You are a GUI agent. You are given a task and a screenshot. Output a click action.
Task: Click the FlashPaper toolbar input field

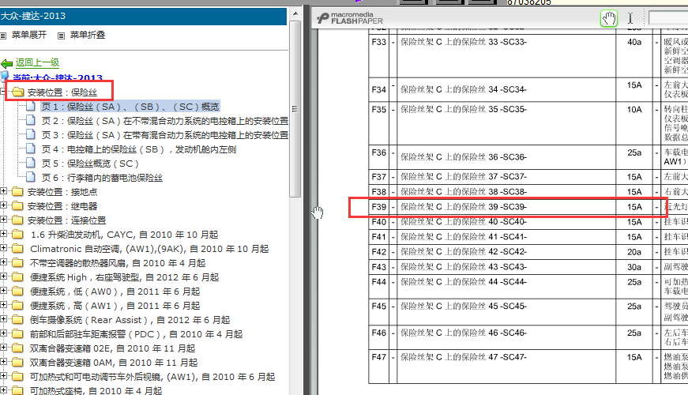668,18
